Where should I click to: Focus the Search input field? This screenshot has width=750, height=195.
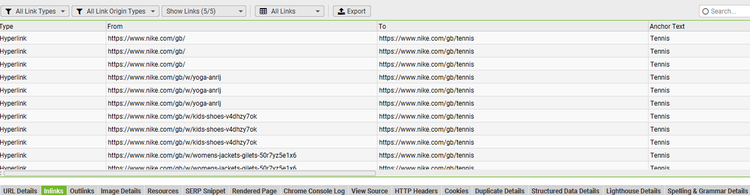pyautogui.click(x=725, y=11)
